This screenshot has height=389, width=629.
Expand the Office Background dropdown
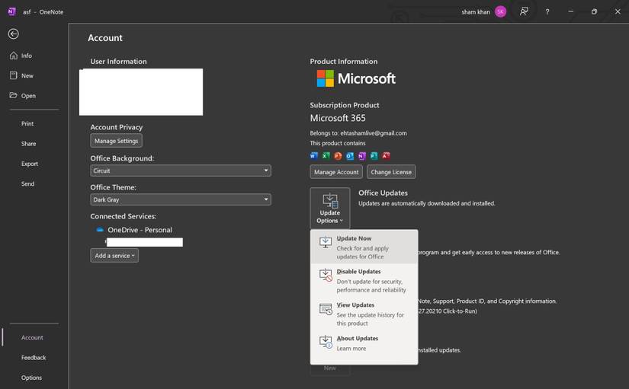(x=180, y=171)
